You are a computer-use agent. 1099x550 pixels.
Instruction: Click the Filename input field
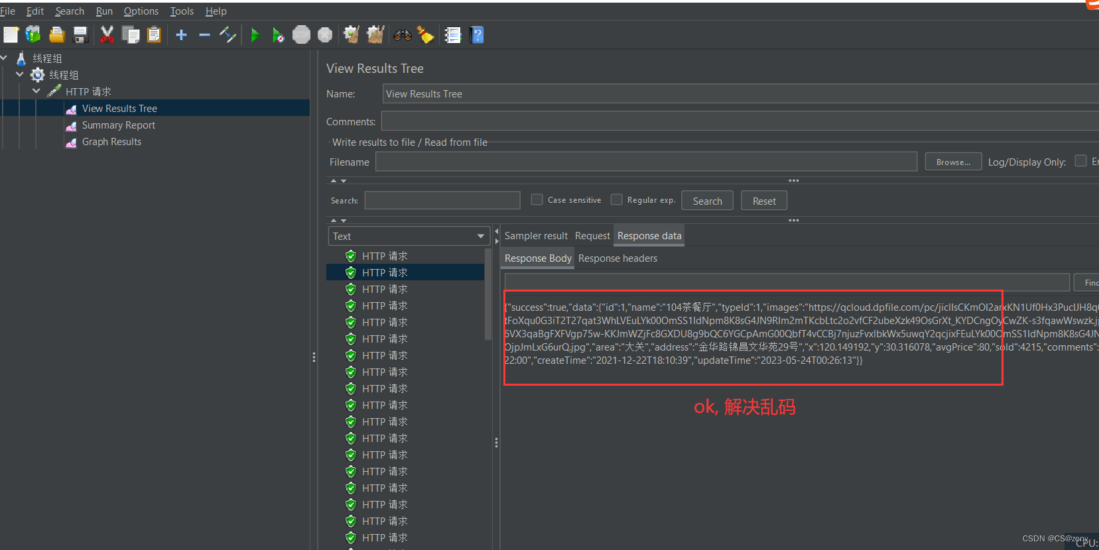646,162
